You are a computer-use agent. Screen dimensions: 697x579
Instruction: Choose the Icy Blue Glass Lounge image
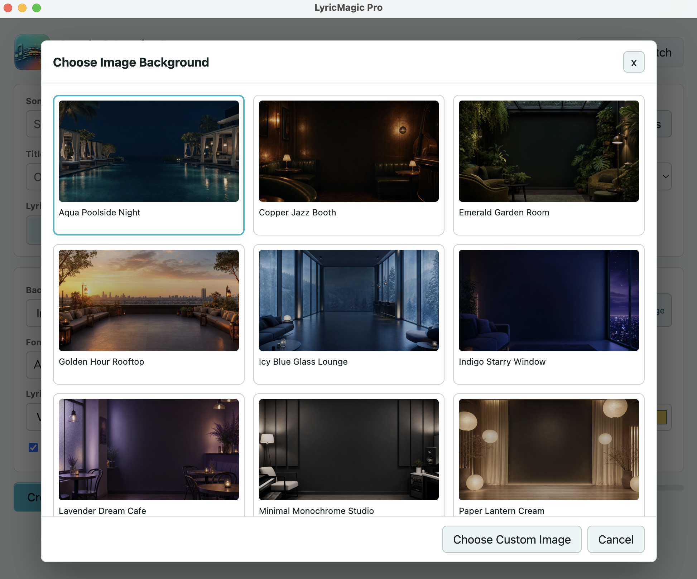(349, 300)
